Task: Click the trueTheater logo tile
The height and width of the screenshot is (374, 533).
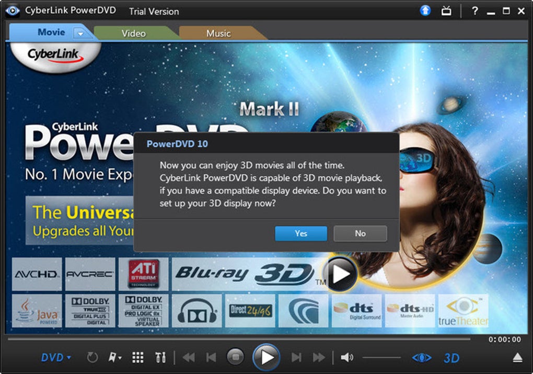Action: pyautogui.click(x=464, y=311)
